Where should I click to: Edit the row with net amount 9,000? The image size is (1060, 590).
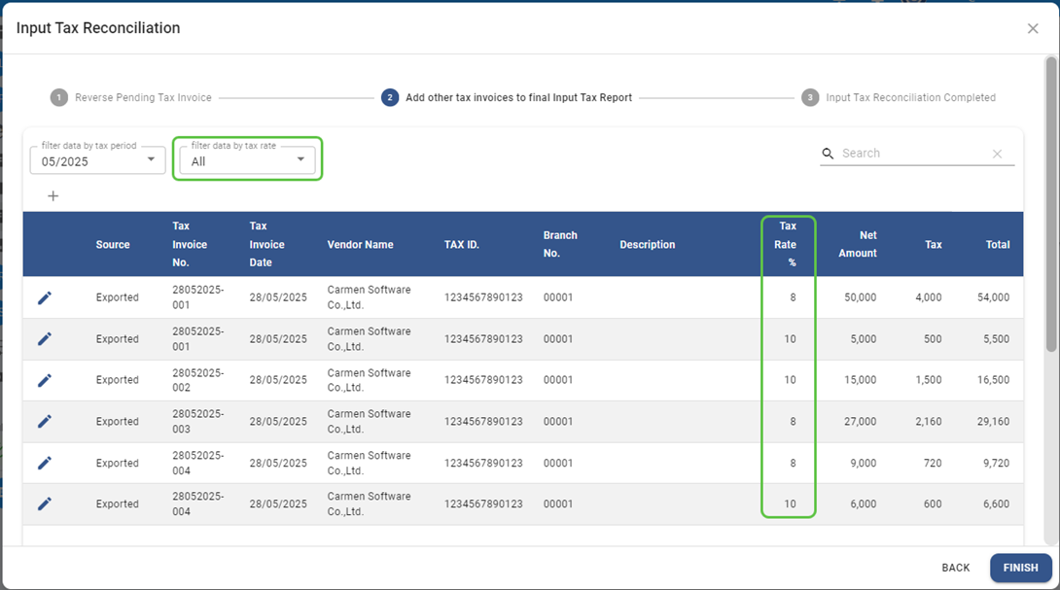[45, 463]
